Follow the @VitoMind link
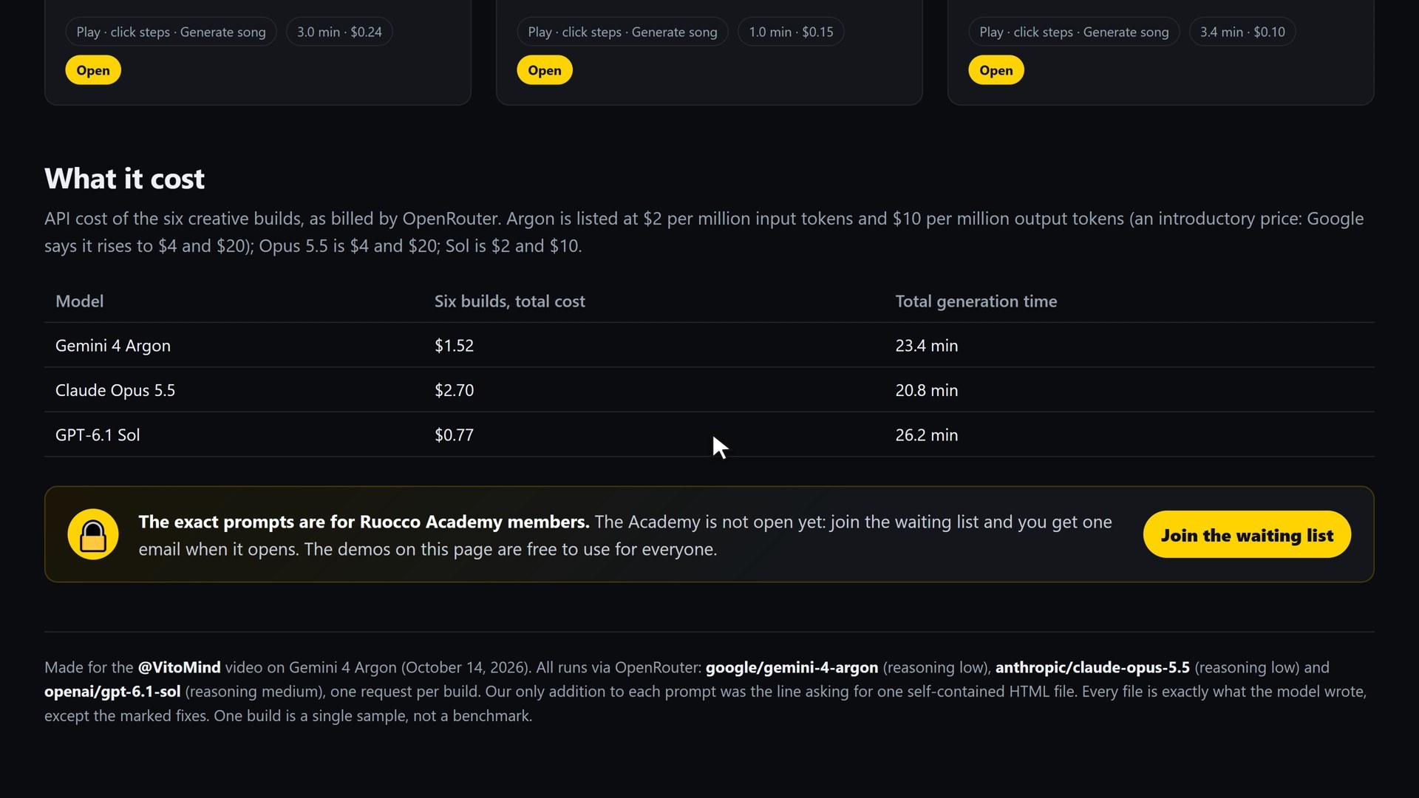Image resolution: width=1419 pixels, height=798 pixels. [x=179, y=667]
